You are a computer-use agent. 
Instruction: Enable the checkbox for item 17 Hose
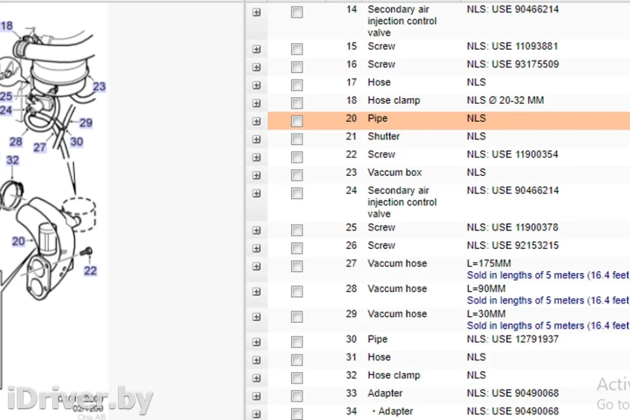[297, 85]
